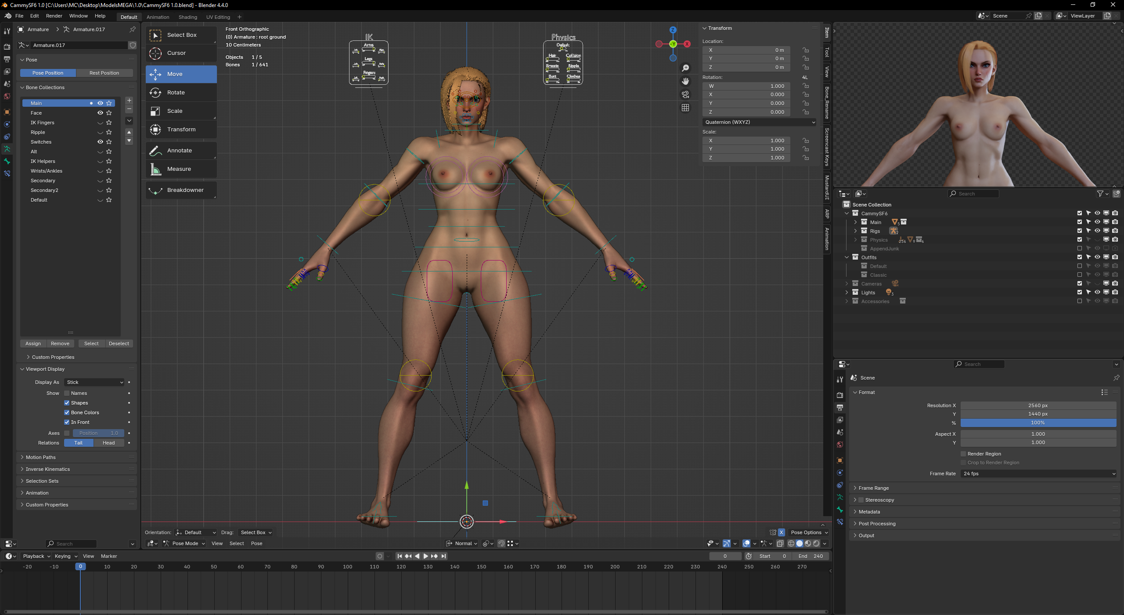Choose the Rotate tool

181,93
